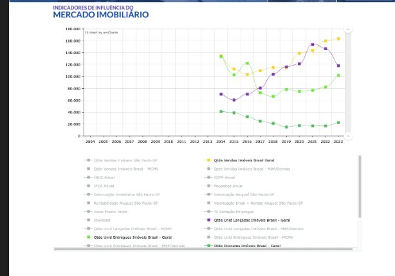
Task: Select the purple 2014 data point
Action: click(221, 94)
